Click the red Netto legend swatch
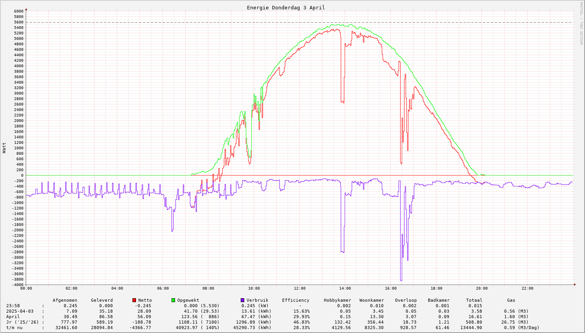The image size is (585, 333). coord(134,300)
